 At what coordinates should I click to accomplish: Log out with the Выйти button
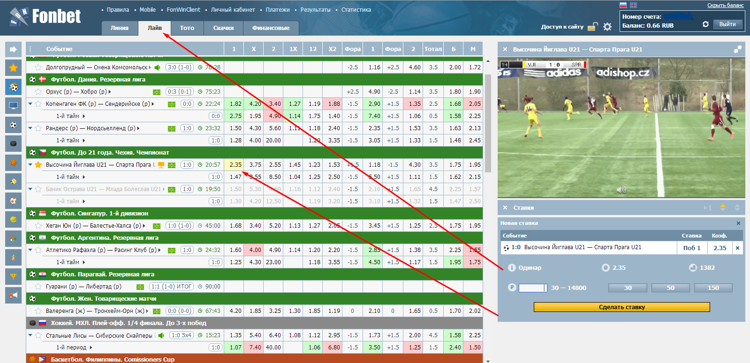point(727,24)
